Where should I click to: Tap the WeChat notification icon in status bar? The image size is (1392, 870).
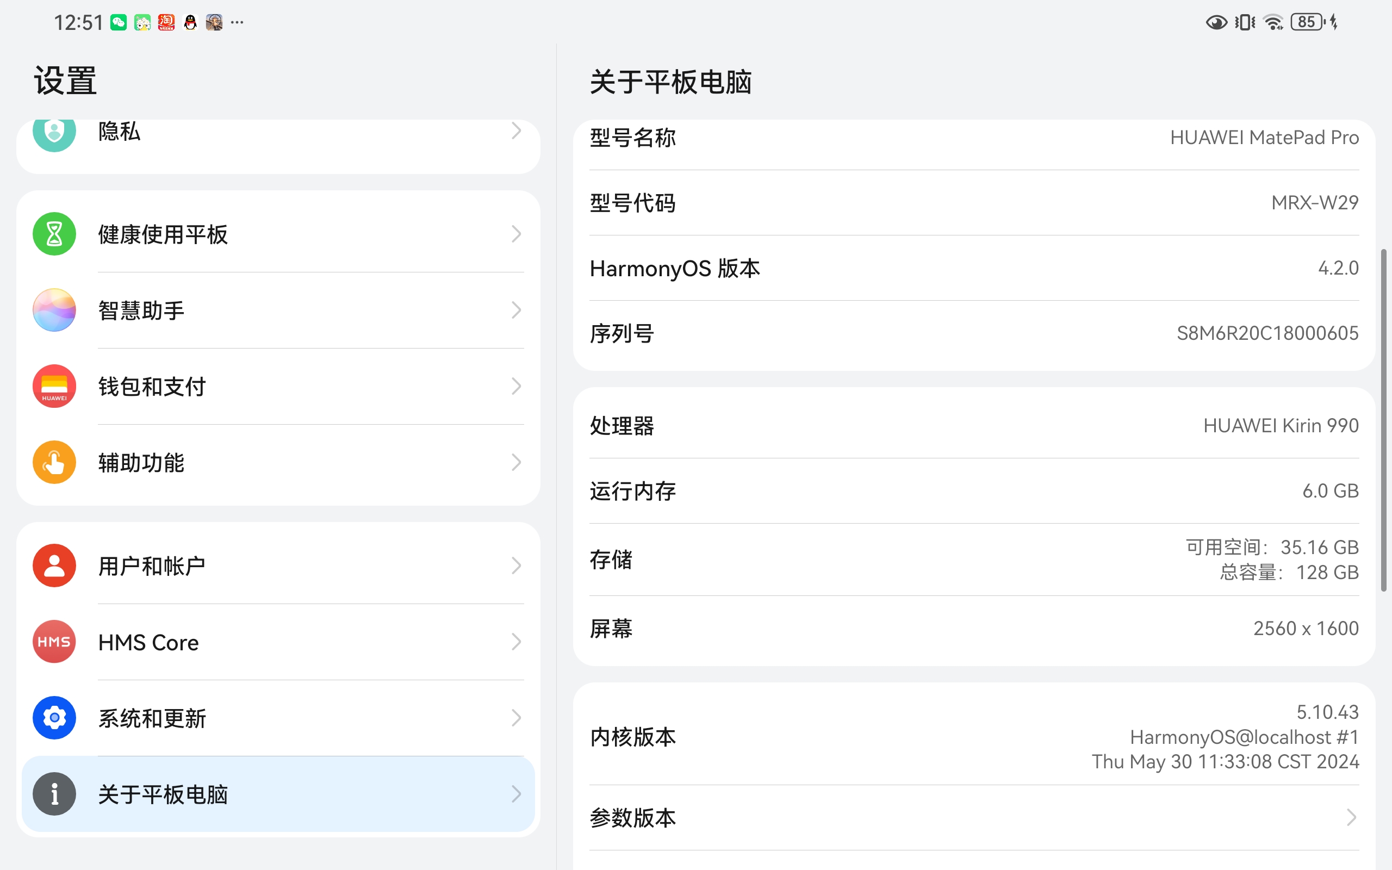coord(119,22)
